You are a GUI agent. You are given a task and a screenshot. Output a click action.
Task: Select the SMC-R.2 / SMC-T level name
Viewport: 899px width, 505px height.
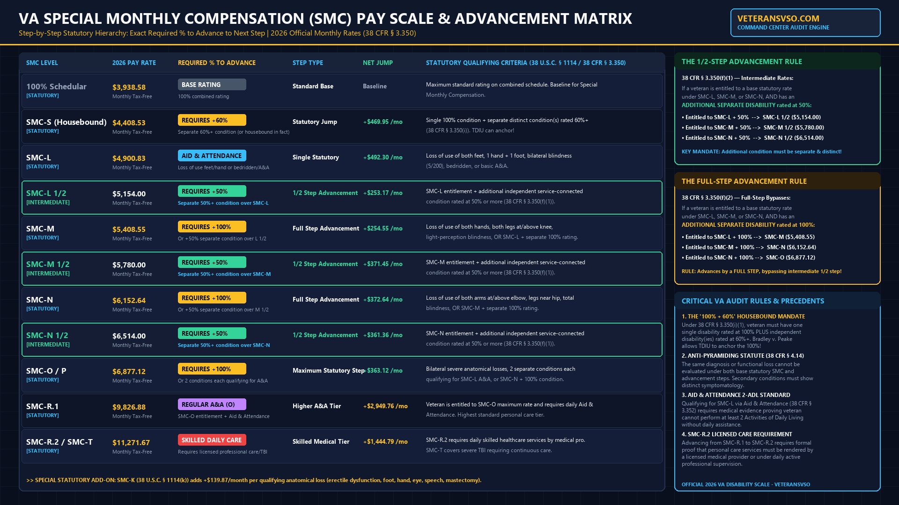click(x=59, y=442)
